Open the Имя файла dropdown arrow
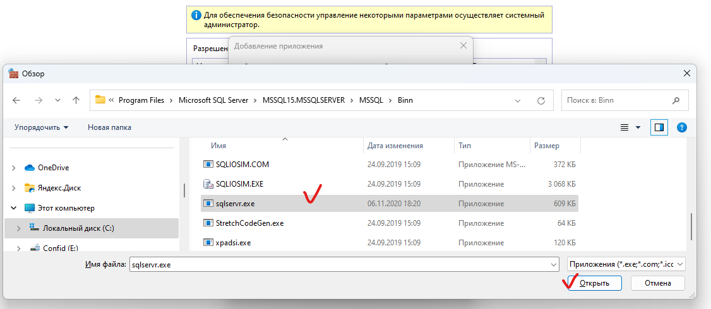The height and width of the screenshot is (309, 711). pyautogui.click(x=554, y=264)
